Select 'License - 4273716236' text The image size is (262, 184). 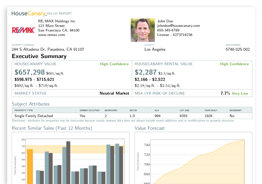coord(175,35)
